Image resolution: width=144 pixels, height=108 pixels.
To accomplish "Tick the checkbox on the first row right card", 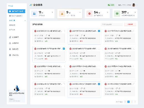I will click(134, 31).
